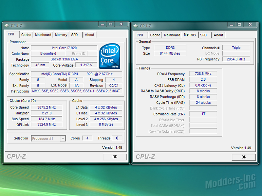Click the NB Frequency value '2954.0 MHz'
The height and width of the screenshot is (196, 262).
point(236,59)
